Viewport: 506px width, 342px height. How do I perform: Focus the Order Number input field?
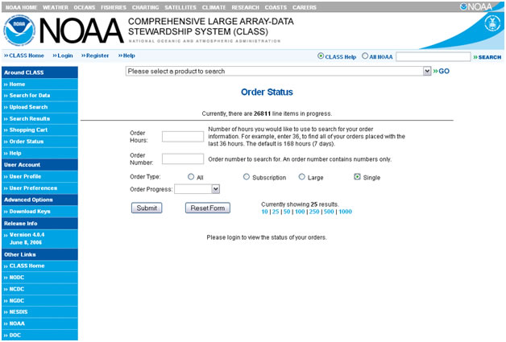[183, 159]
